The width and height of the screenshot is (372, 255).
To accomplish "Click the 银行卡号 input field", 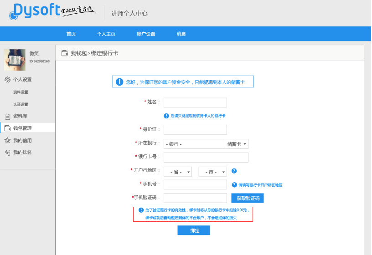I will [x=206, y=158].
